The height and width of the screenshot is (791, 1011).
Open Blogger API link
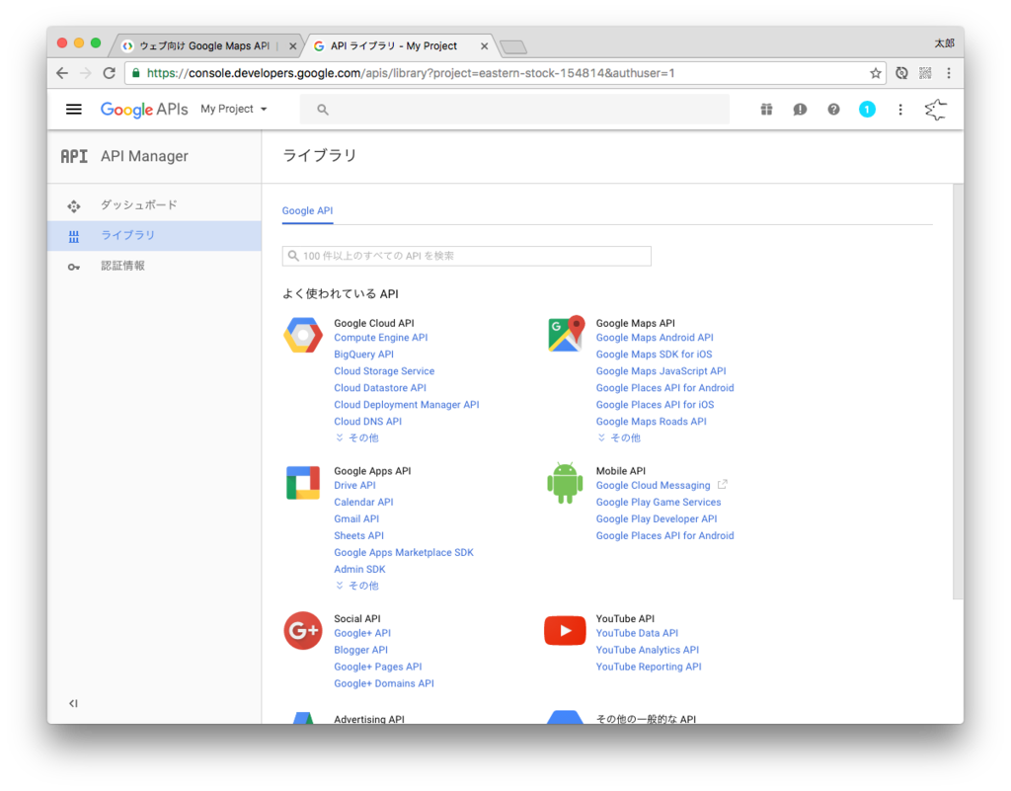[x=361, y=650]
